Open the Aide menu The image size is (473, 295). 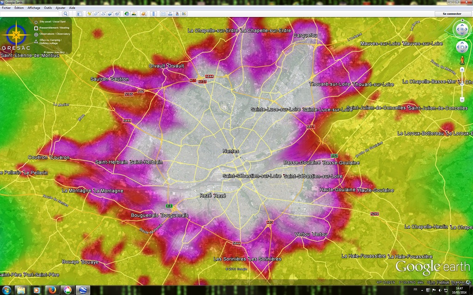(72, 8)
